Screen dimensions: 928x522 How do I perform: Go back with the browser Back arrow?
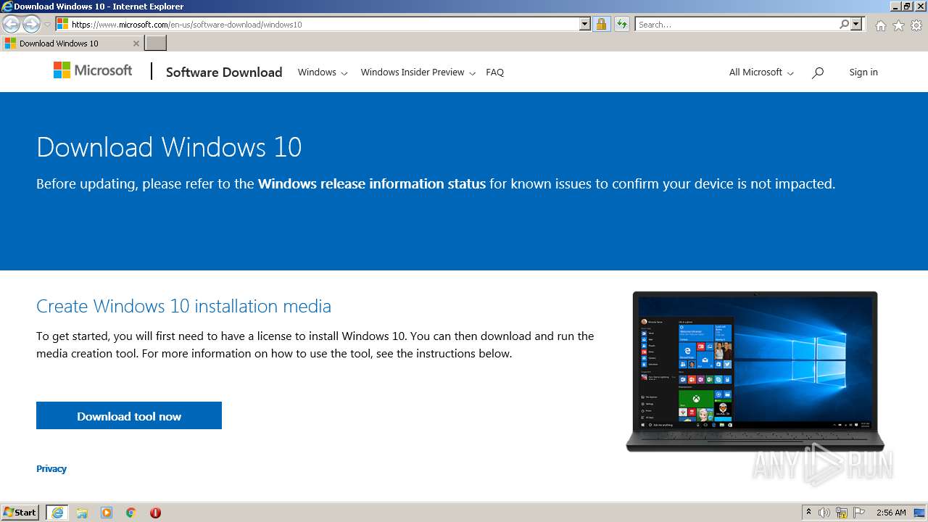[11, 25]
